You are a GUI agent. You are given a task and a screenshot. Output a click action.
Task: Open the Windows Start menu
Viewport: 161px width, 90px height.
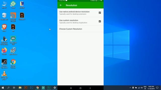click(x=3, y=88)
